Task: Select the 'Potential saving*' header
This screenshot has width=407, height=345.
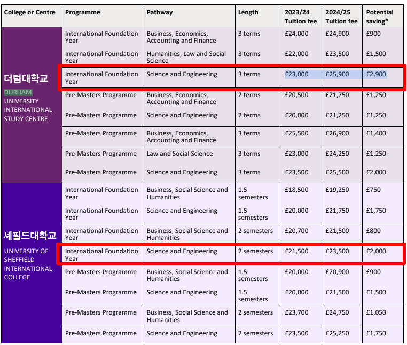Action: click(379, 17)
